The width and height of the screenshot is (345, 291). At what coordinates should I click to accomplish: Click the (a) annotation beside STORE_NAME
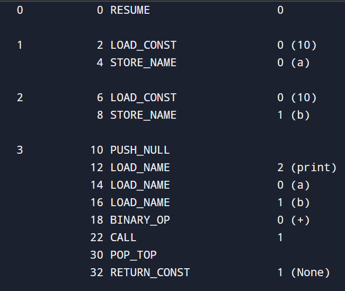[x=300, y=63]
